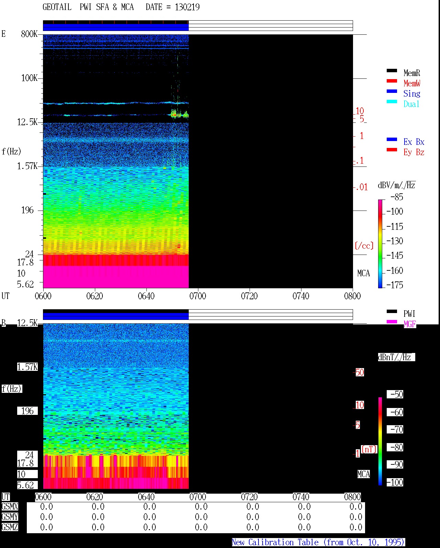
Task: Click the Dual legend label
Action: (412, 104)
